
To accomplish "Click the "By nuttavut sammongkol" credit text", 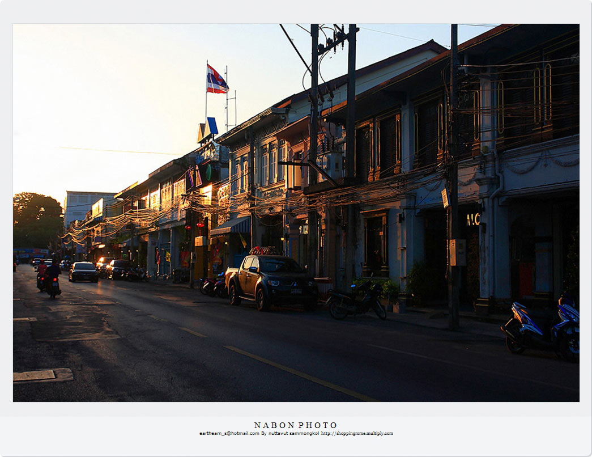I will coord(290,434).
